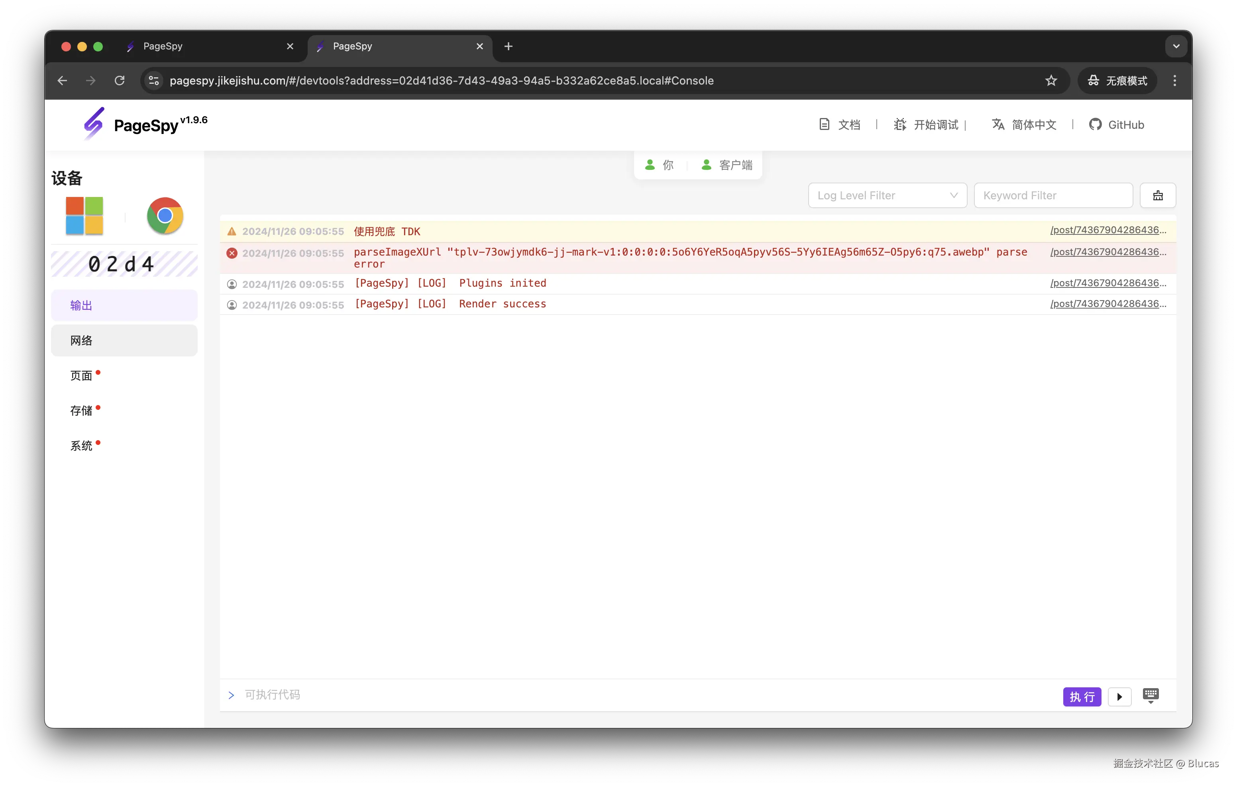Expand the browser tab search chevron

pos(1176,46)
